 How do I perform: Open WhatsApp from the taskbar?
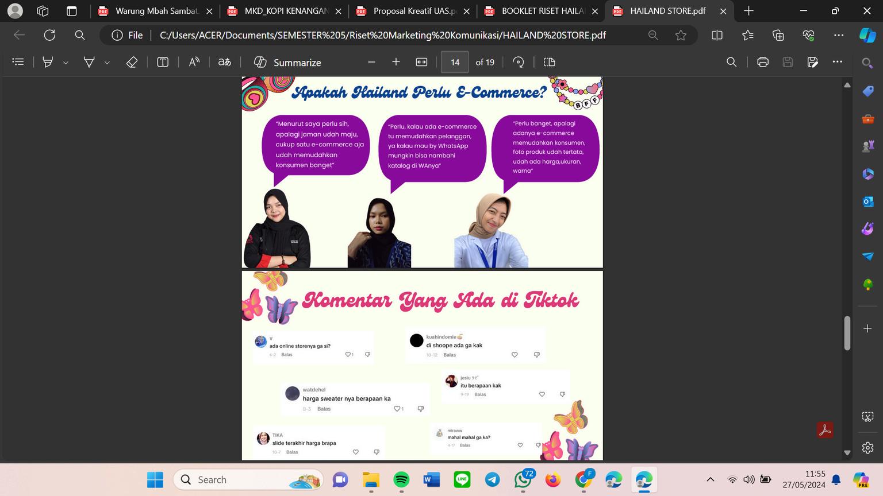click(x=523, y=480)
